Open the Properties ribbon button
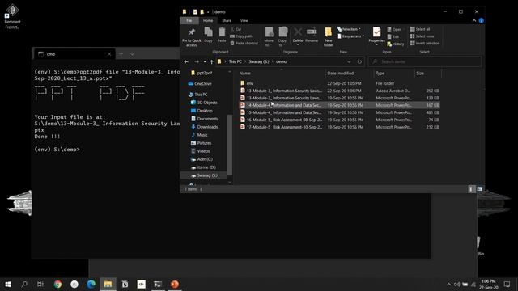The height and width of the screenshot is (291, 518). coord(376,36)
